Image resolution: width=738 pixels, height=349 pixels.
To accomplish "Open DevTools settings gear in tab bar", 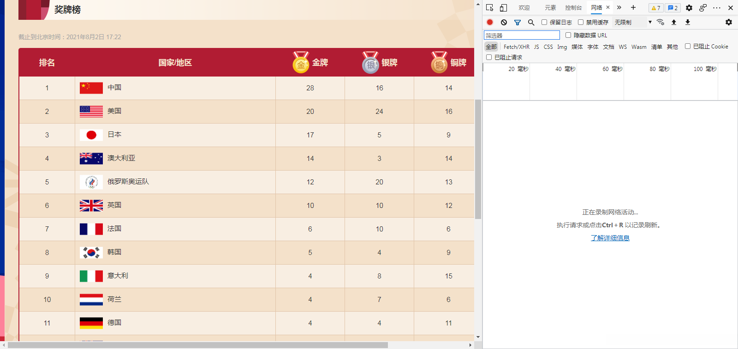I will pyautogui.click(x=689, y=8).
